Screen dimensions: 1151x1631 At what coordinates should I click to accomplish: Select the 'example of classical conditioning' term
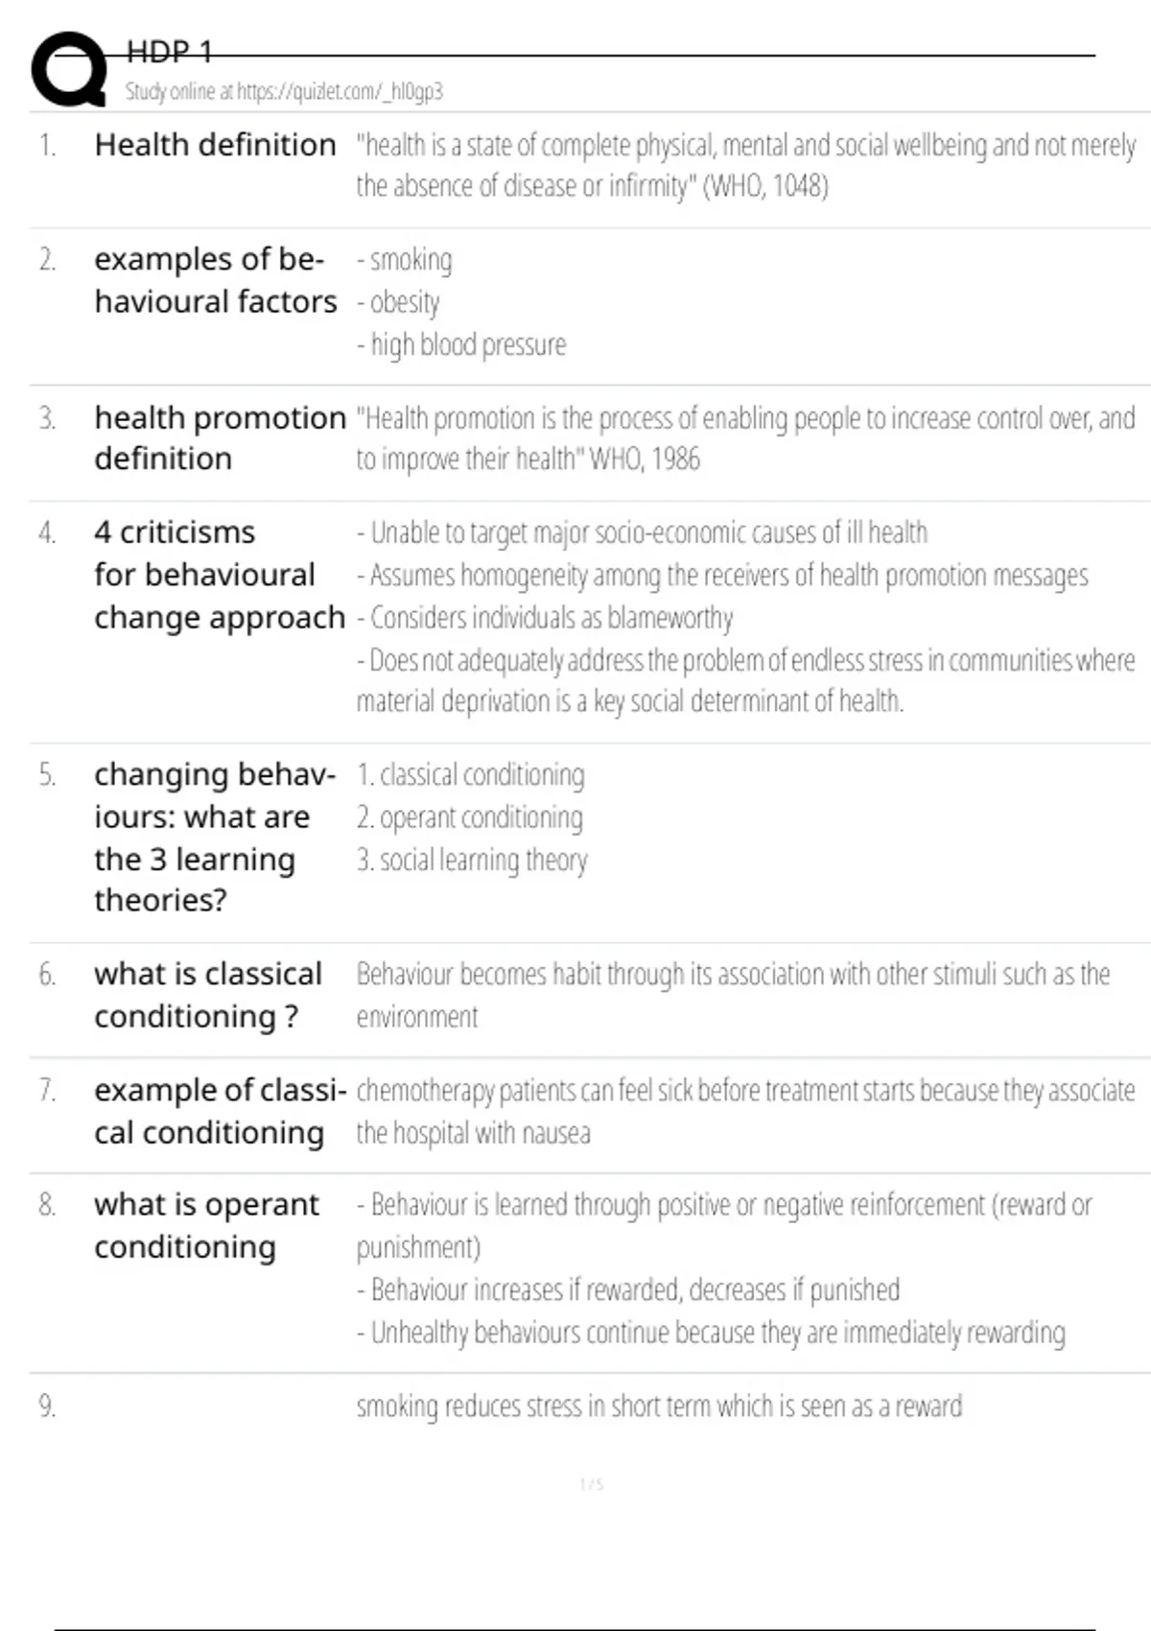click(x=220, y=1111)
